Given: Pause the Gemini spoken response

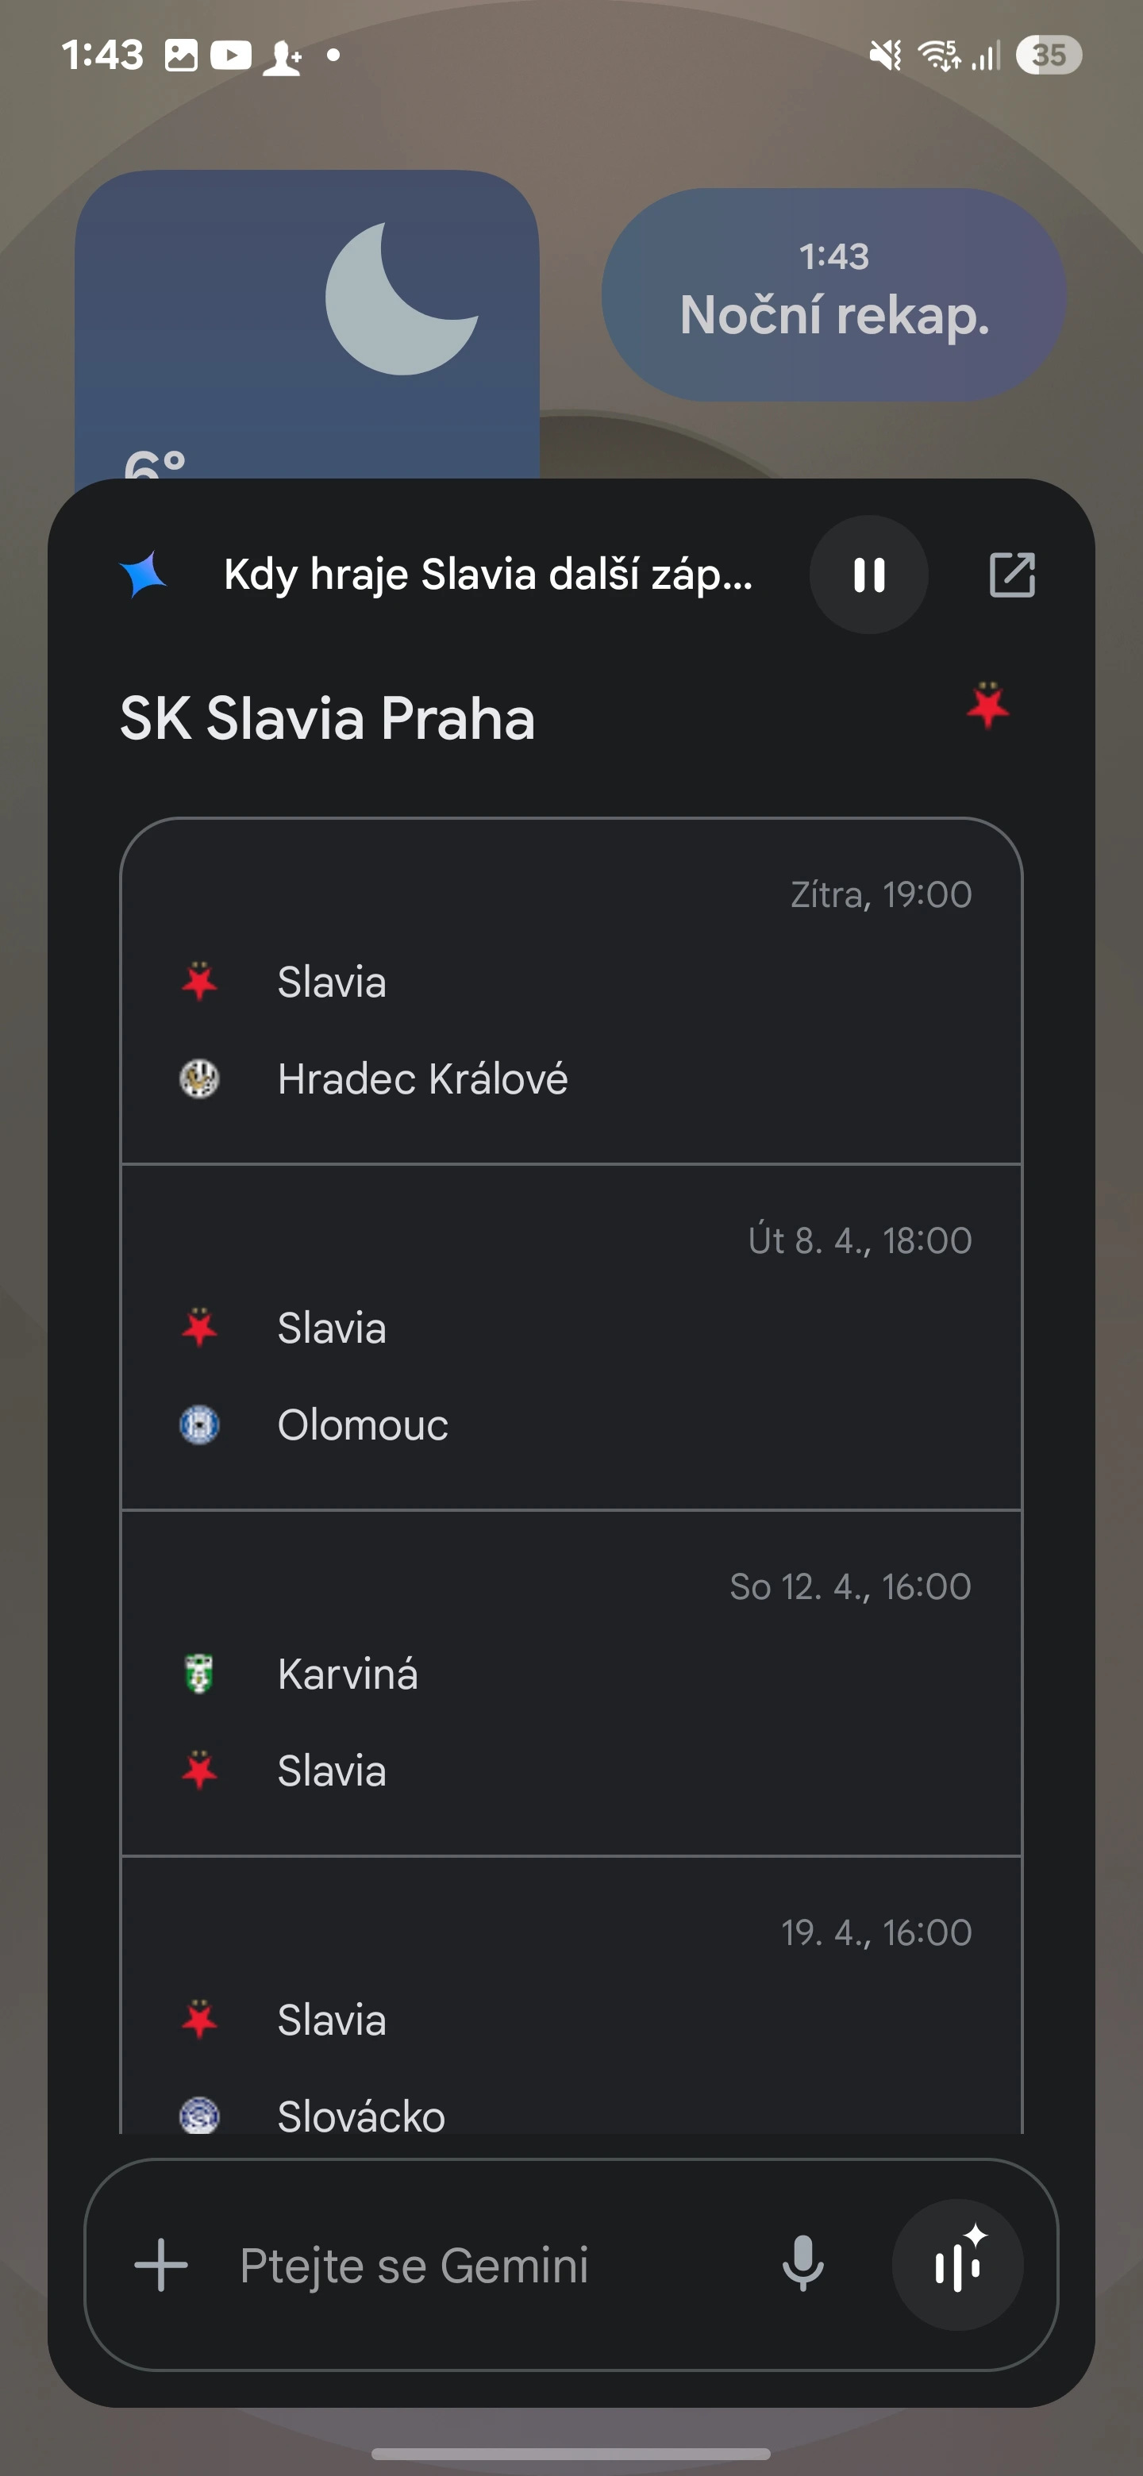Looking at the screenshot, I should (x=868, y=575).
